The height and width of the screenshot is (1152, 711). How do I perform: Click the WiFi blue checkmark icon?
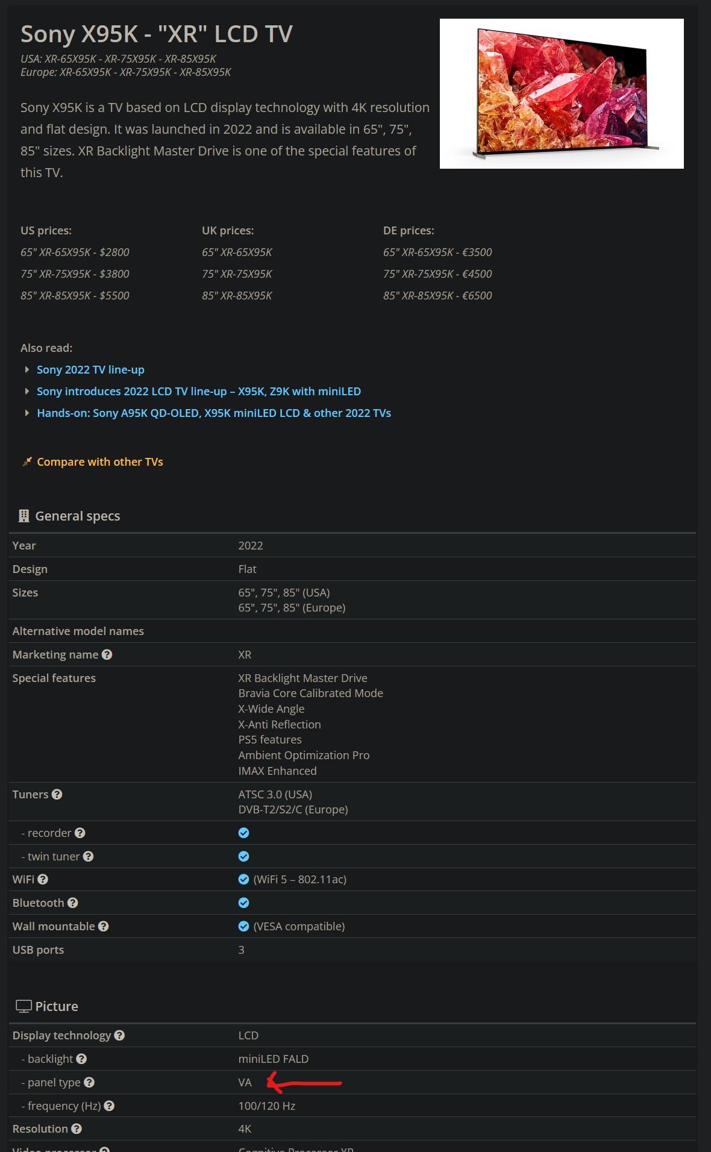pos(243,879)
